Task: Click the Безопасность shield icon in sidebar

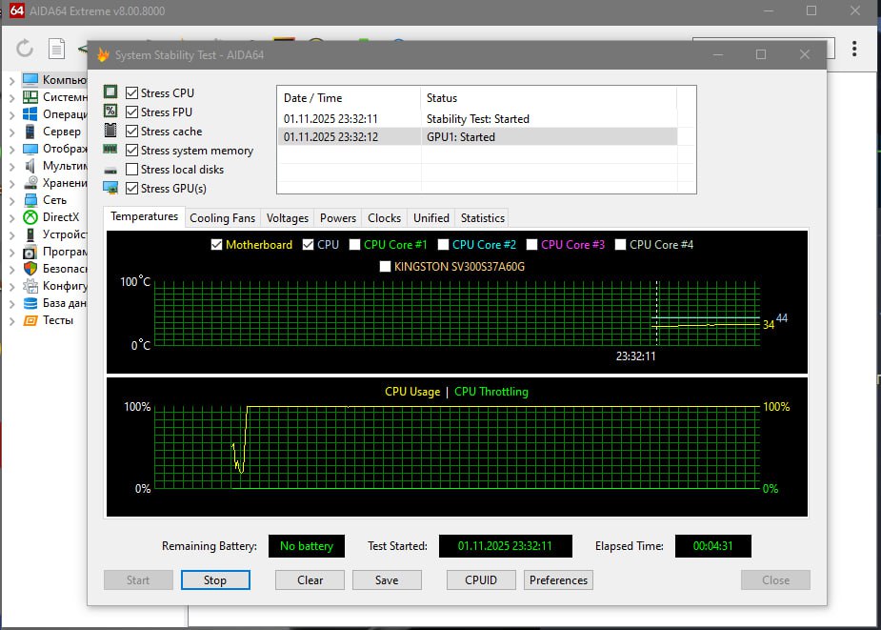Action: coord(30,269)
